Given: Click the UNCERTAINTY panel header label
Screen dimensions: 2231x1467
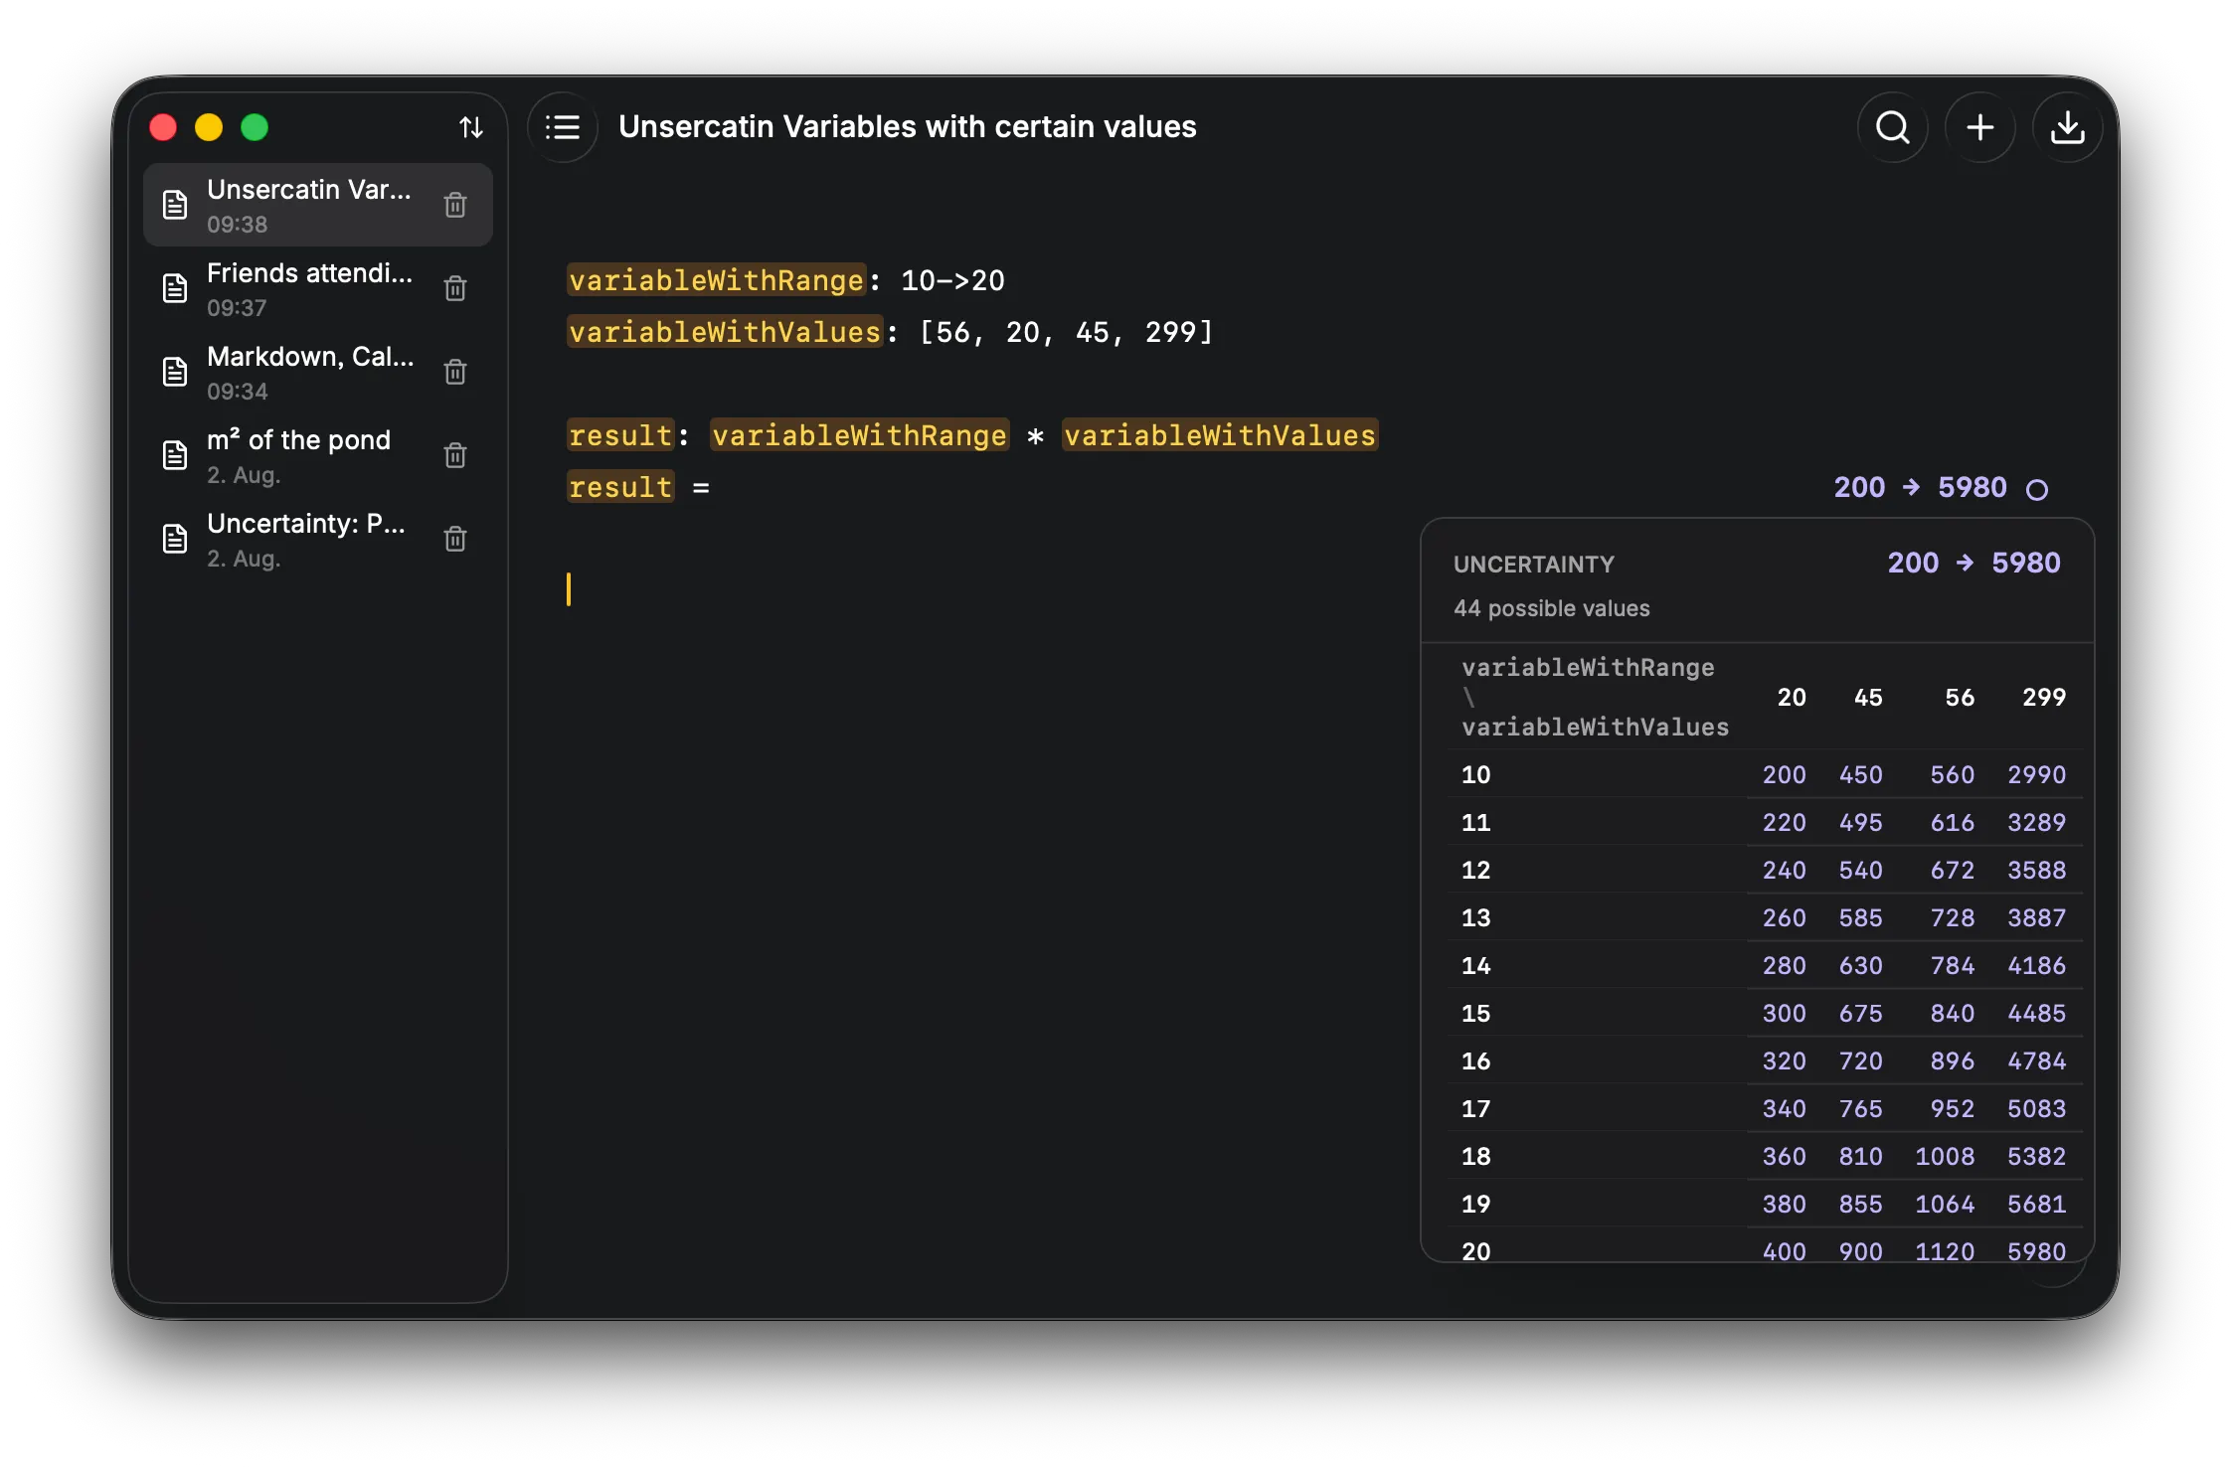Looking at the screenshot, I should (1533, 565).
